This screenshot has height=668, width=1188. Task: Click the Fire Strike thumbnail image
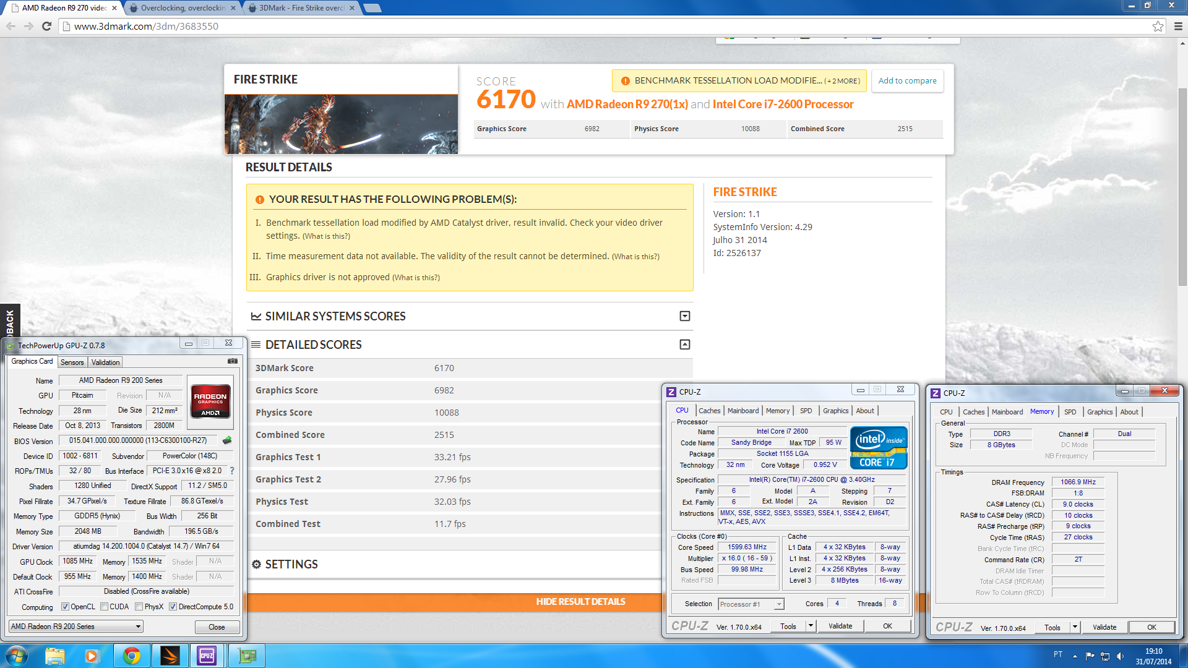pos(341,124)
